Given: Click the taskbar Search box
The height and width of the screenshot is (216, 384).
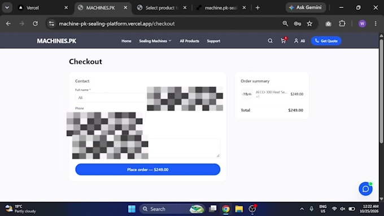Looking at the screenshot, I should click(172, 209).
